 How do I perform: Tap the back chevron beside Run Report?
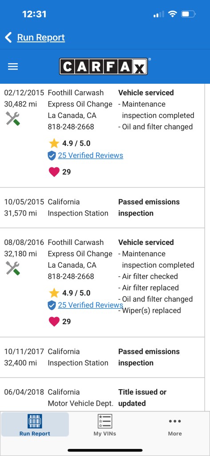click(x=8, y=37)
